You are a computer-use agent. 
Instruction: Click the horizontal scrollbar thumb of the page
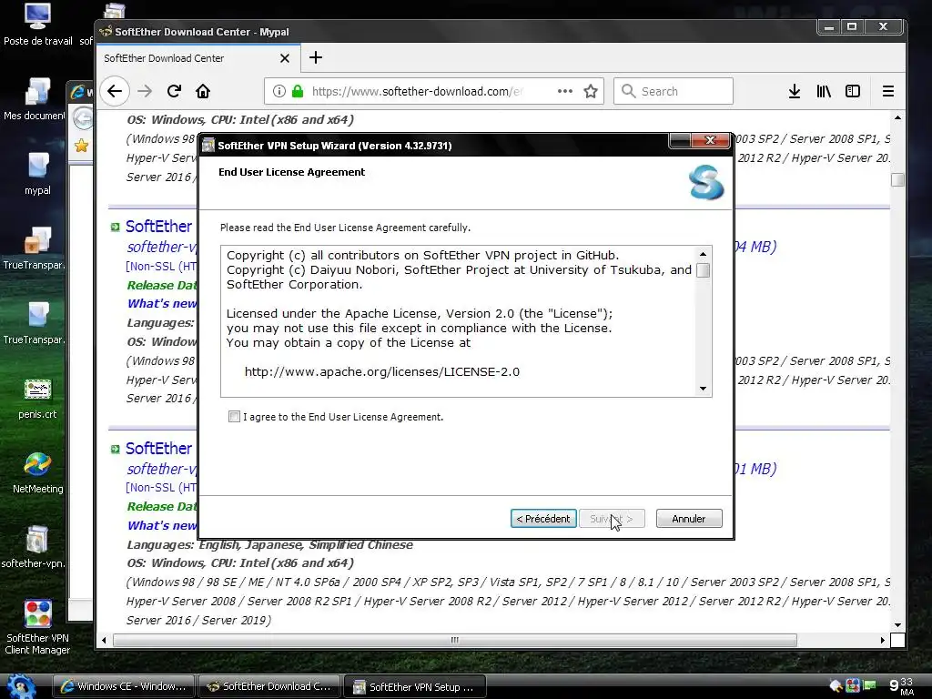tap(455, 640)
